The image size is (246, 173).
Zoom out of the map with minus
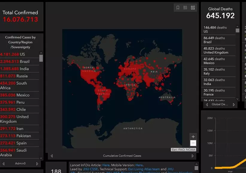193,143
